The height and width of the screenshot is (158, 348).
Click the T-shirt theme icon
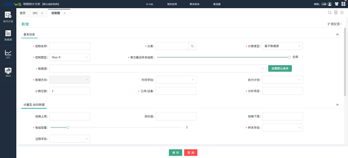coord(337,4)
